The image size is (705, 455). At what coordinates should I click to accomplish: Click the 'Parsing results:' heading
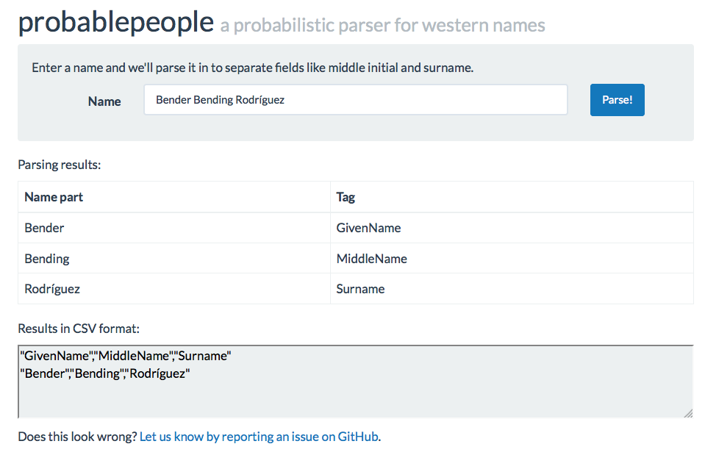[60, 165]
